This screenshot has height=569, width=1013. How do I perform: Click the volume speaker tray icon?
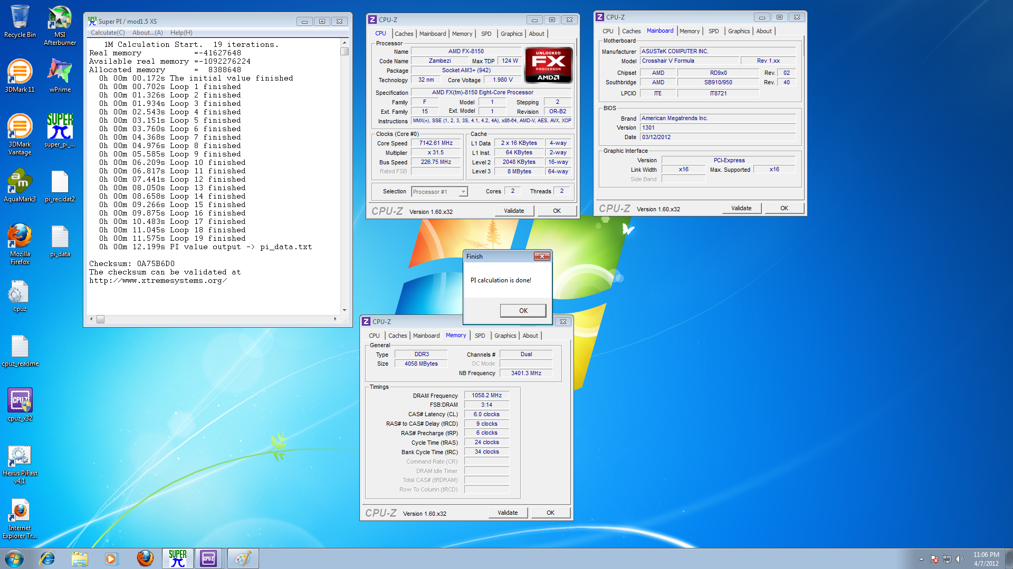960,559
